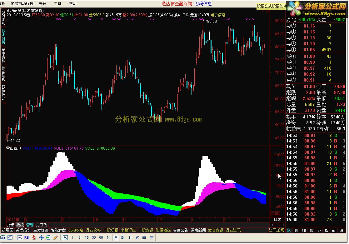Screen dimensions: 349x244
Task: Switch to 技术分析 side tab
Action: (3, 37)
